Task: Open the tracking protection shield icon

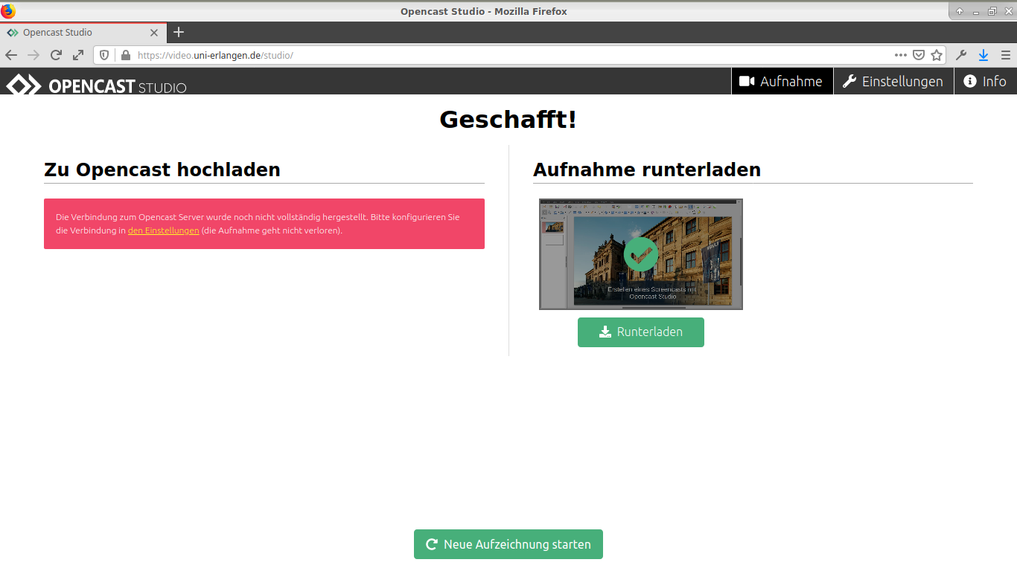Action: pos(105,55)
